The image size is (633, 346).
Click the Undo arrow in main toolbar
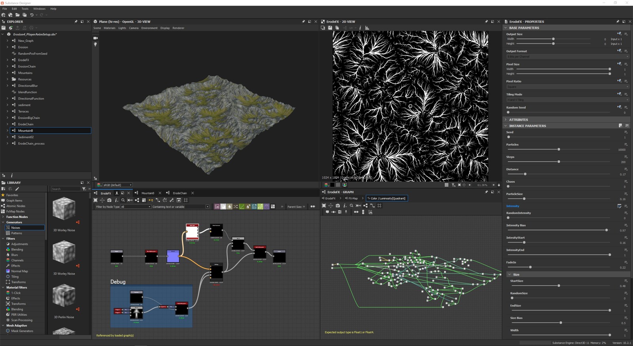pyautogui.click(x=32, y=15)
